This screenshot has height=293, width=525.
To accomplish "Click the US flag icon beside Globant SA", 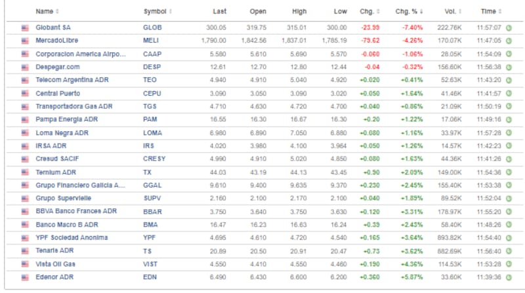I will tap(26, 28).
